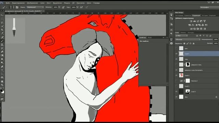Click the layer Opacity 100% field
The image size is (219, 123).
point(216,40)
